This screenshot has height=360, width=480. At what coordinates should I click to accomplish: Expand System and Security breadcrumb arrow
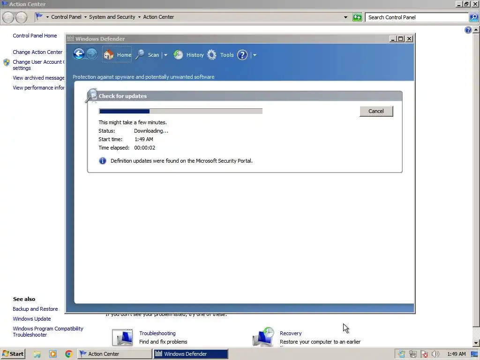pyautogui.click(x=139, y=17)
